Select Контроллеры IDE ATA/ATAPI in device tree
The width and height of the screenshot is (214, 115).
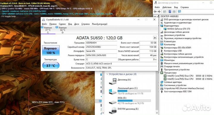coord(177,48)
